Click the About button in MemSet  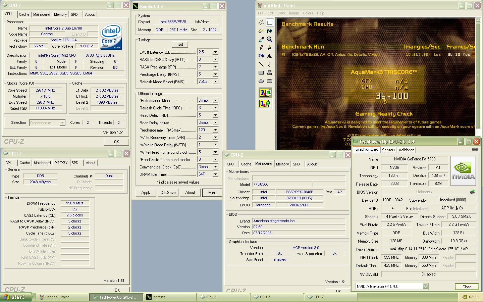pos(190,193)
